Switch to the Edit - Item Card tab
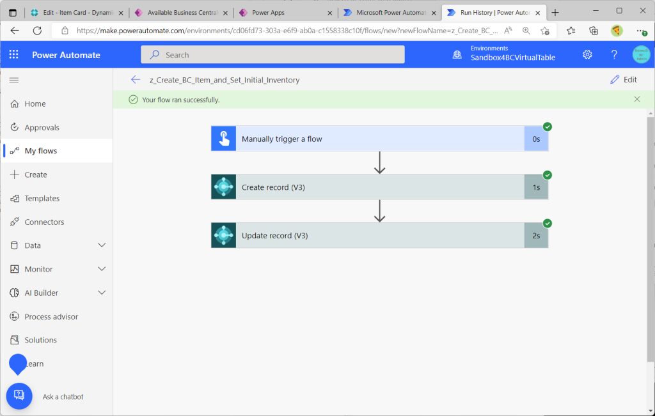The width and height of the screenshot is (655, 416). 77,13
